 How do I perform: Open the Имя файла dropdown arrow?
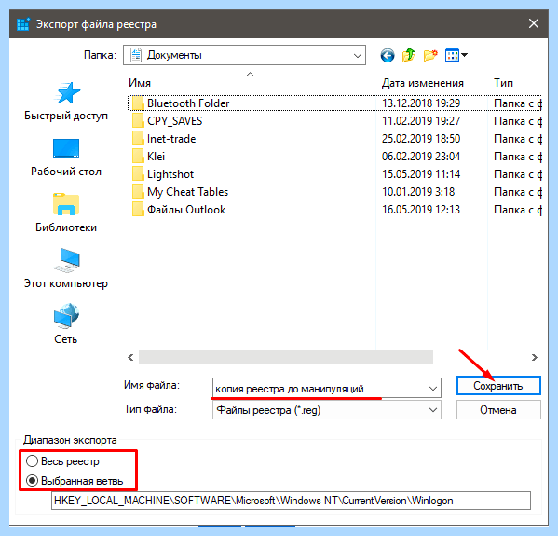(433, 388)
